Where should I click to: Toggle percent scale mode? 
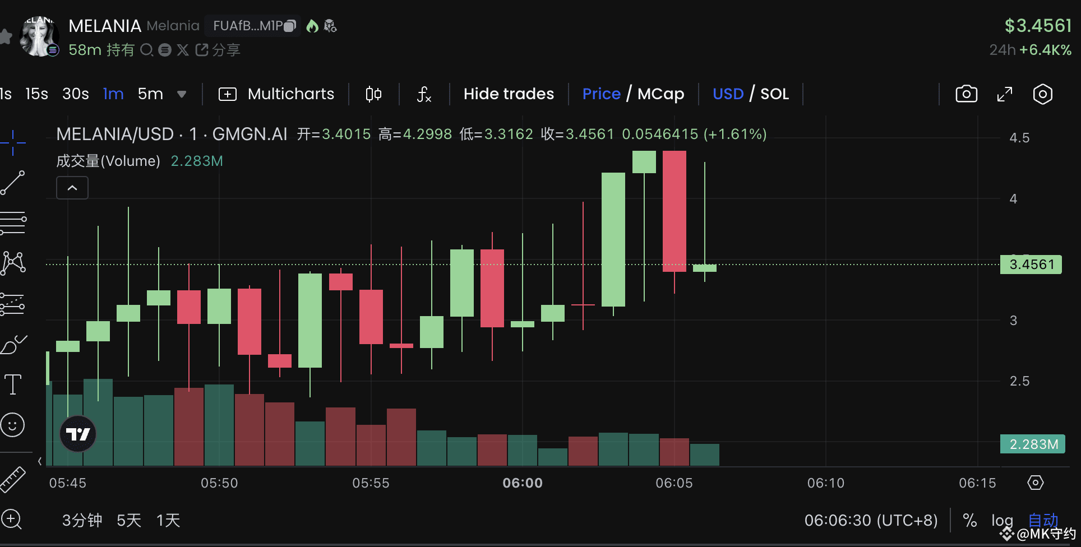point(969,521)
